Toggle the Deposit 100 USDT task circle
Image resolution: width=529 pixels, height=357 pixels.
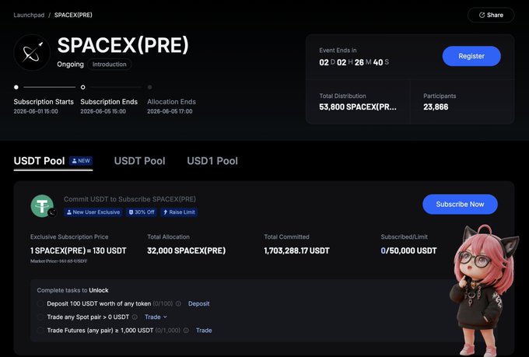(x=40, y=303)
